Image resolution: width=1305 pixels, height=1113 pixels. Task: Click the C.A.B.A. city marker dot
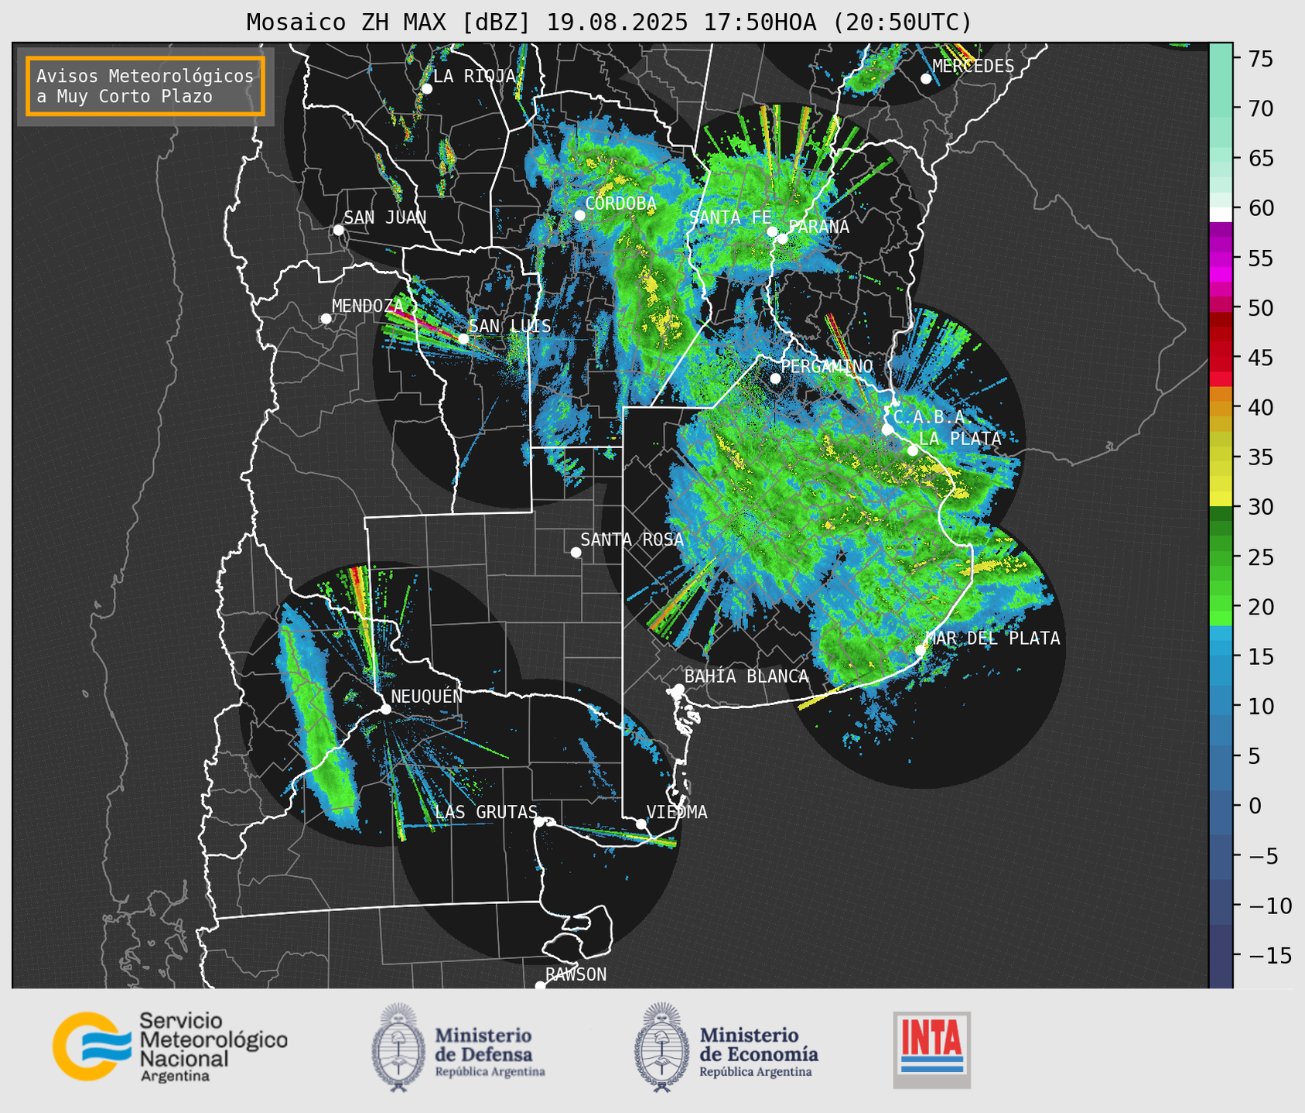click(888, 430)
